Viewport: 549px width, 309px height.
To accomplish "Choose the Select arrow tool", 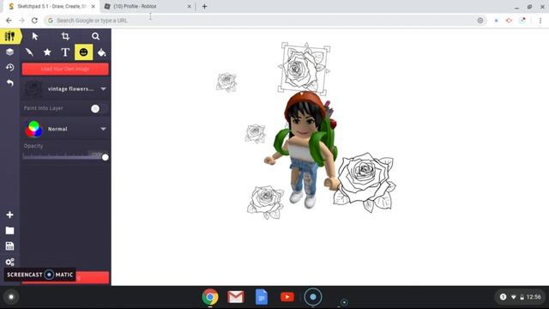I will [x=34, y=36].
